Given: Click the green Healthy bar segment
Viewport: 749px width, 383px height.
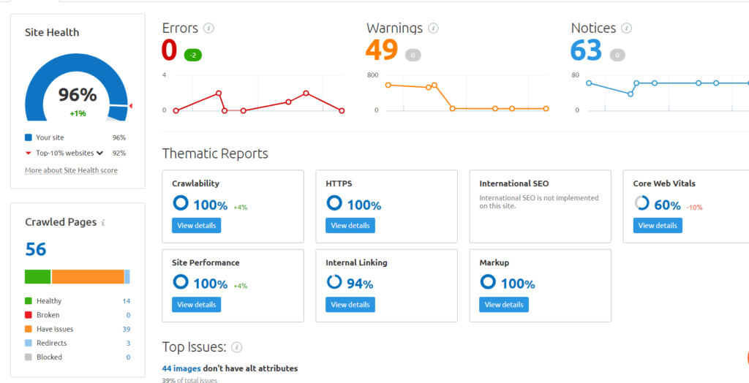Looking at the screenshot, I should click(38, 276).
